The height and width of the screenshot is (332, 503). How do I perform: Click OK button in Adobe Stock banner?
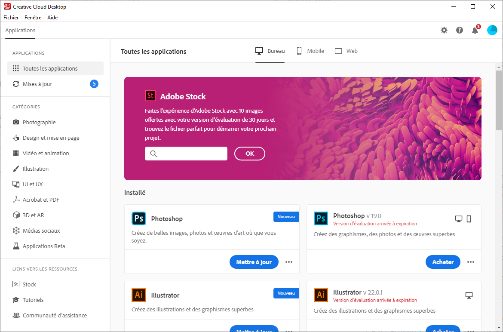(250, 154)
